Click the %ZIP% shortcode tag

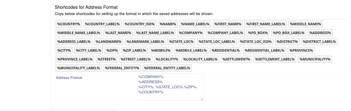coord(112,51)
